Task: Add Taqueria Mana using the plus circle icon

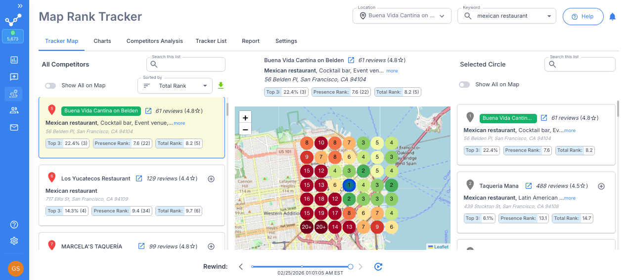Action: click(601, 186)
